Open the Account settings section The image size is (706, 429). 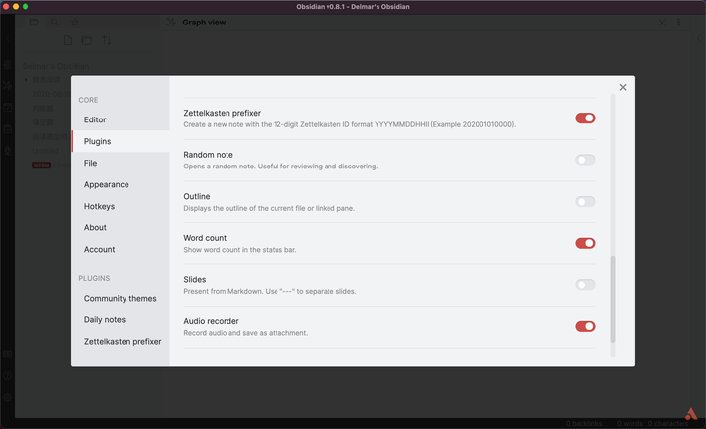121,249
